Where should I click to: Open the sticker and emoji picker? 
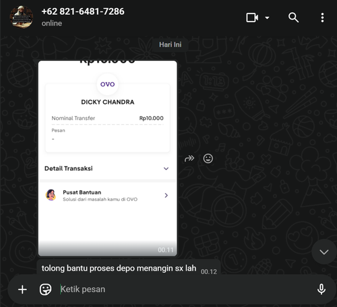pos(45,289)
